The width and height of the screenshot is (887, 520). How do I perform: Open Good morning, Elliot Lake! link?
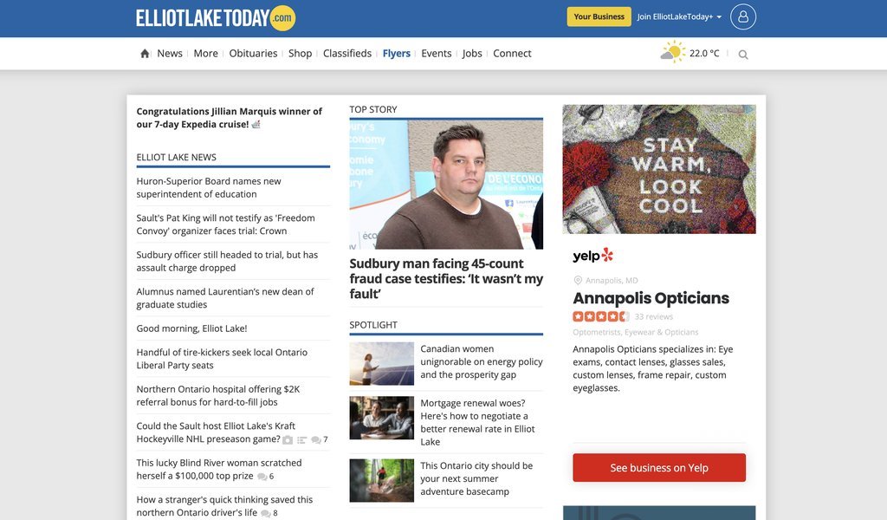[191, 328]
